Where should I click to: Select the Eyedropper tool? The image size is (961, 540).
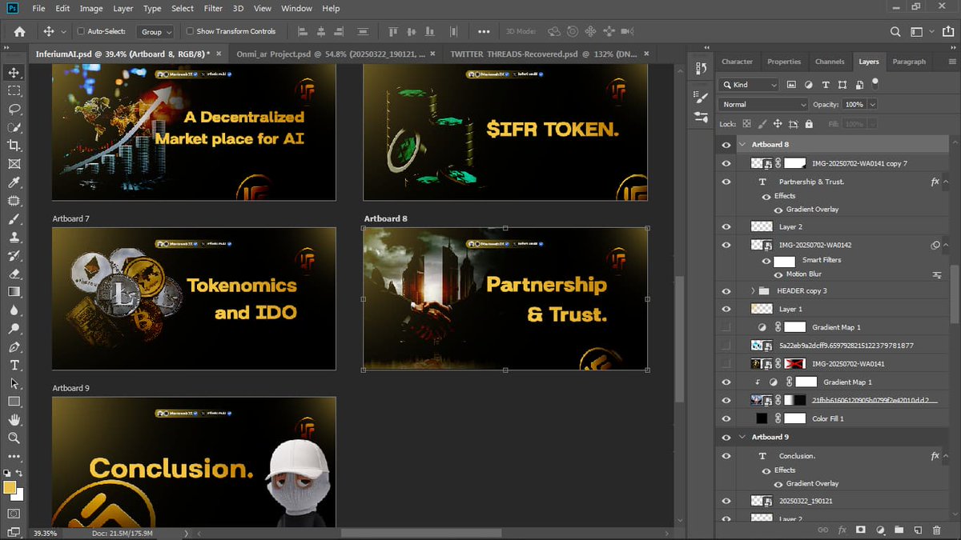click(x=14, y=182)
